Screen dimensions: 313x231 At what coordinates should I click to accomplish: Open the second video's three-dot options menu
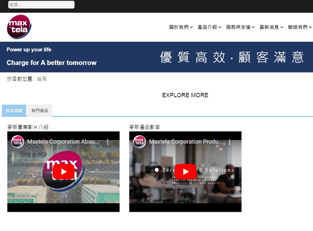click(x=230, y=142)
